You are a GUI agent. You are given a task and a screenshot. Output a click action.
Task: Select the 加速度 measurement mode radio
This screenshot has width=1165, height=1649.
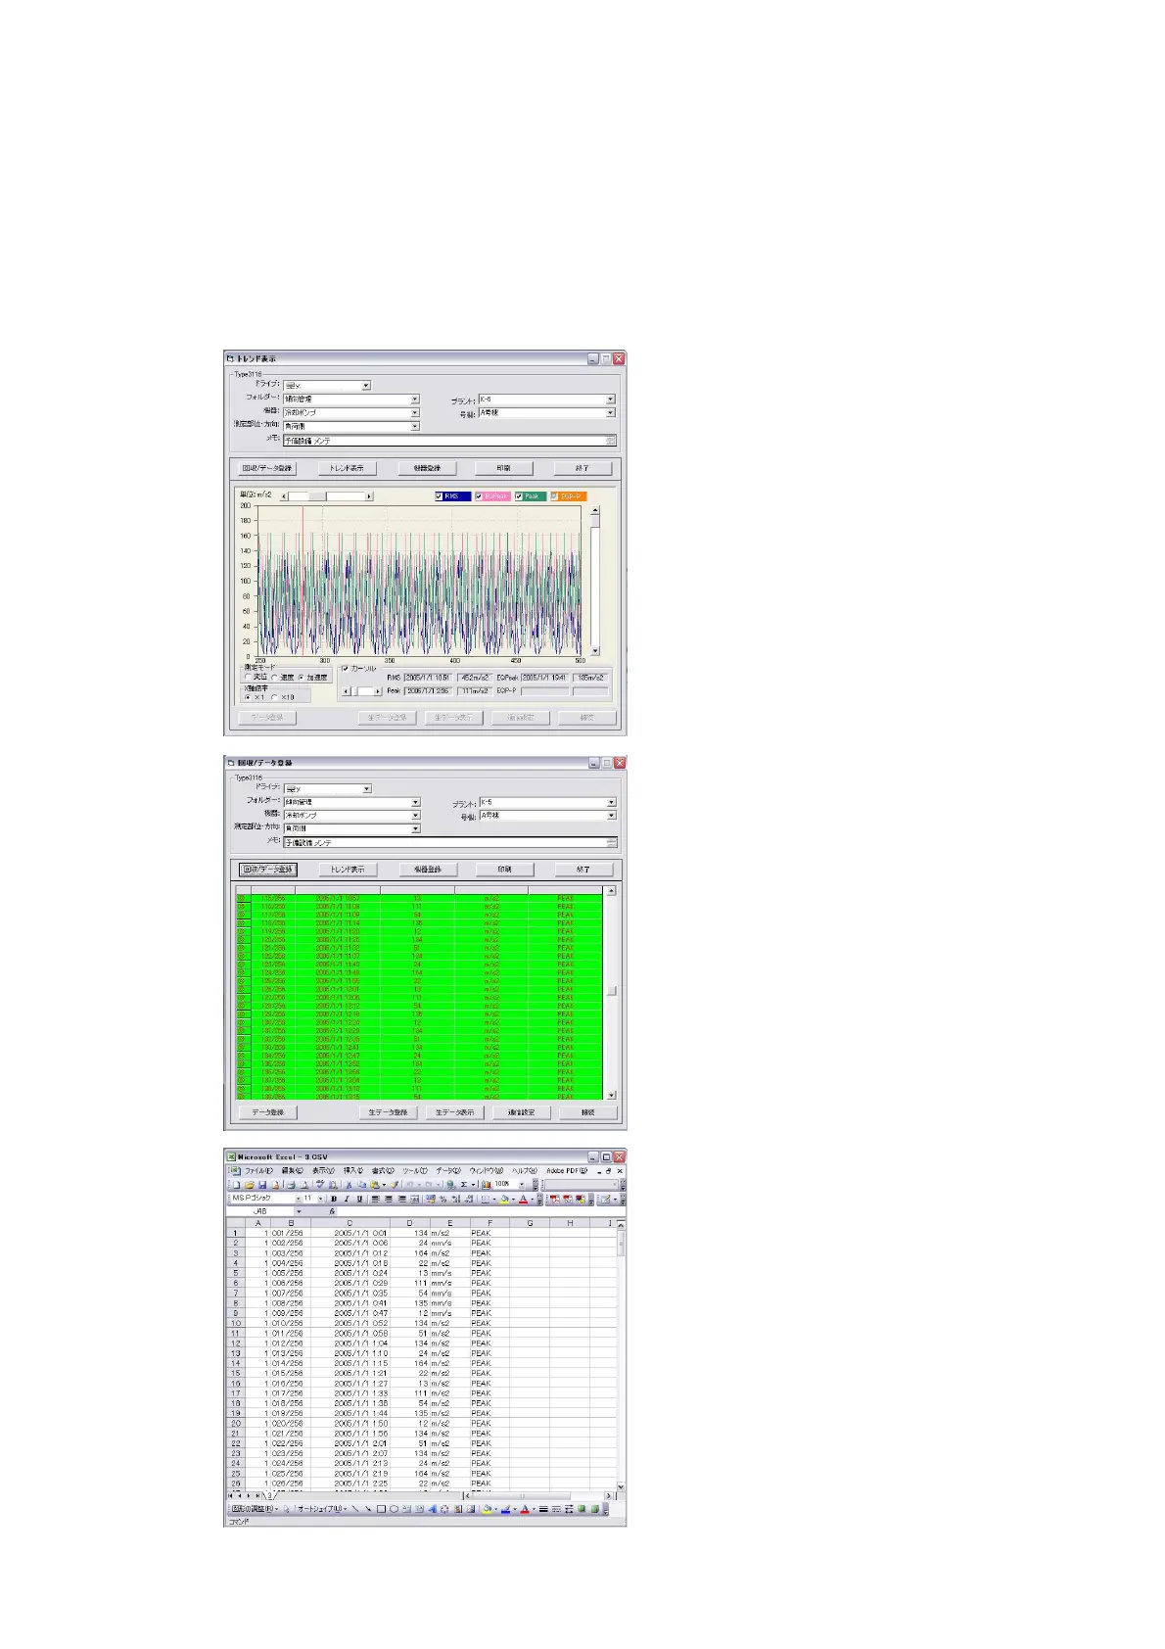[x=302, y=677]
